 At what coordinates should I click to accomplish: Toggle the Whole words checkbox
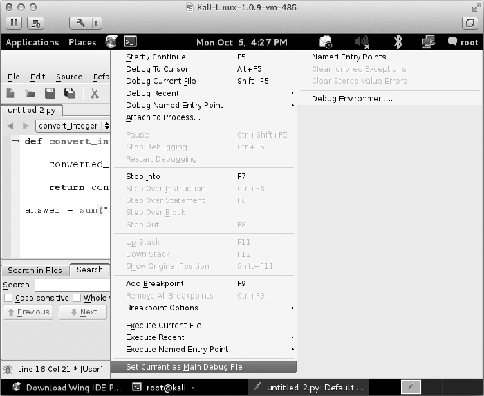click(x=77, y=298)
